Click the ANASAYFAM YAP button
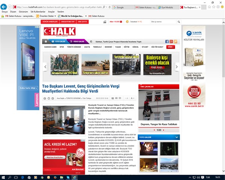Screen dimensions: 225x180 point(68,22)
